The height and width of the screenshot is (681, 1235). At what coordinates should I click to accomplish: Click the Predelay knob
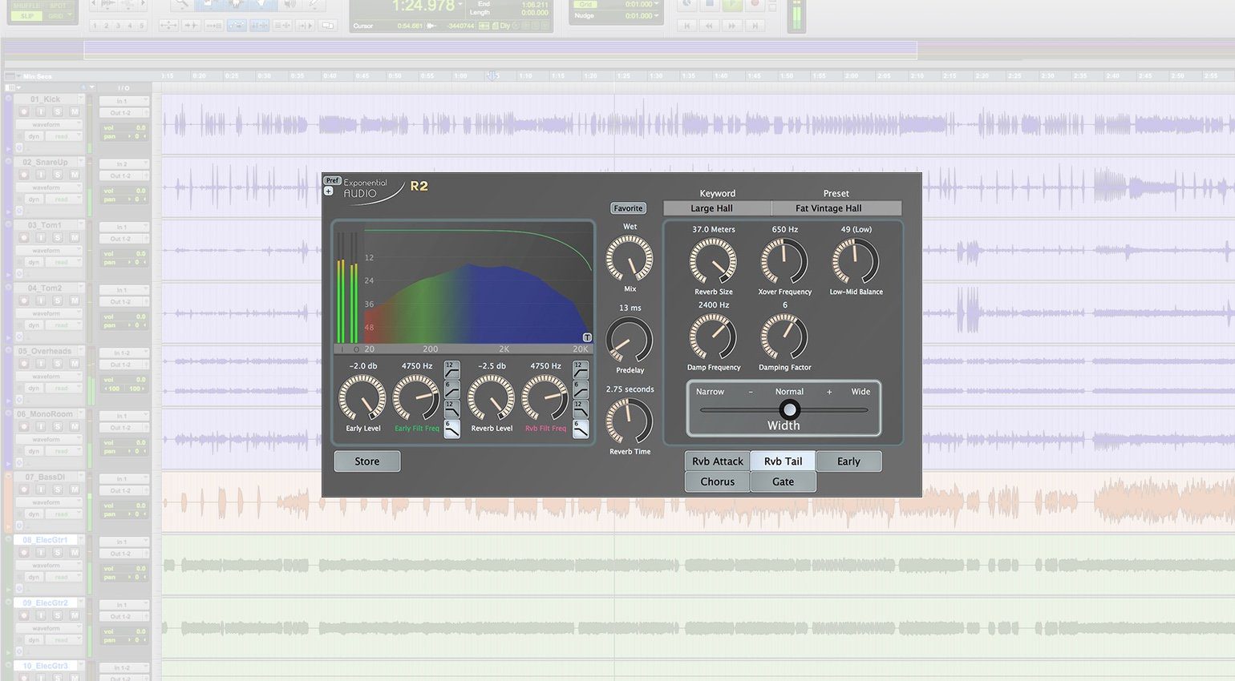pyautogui.click(x=630, y=340)
